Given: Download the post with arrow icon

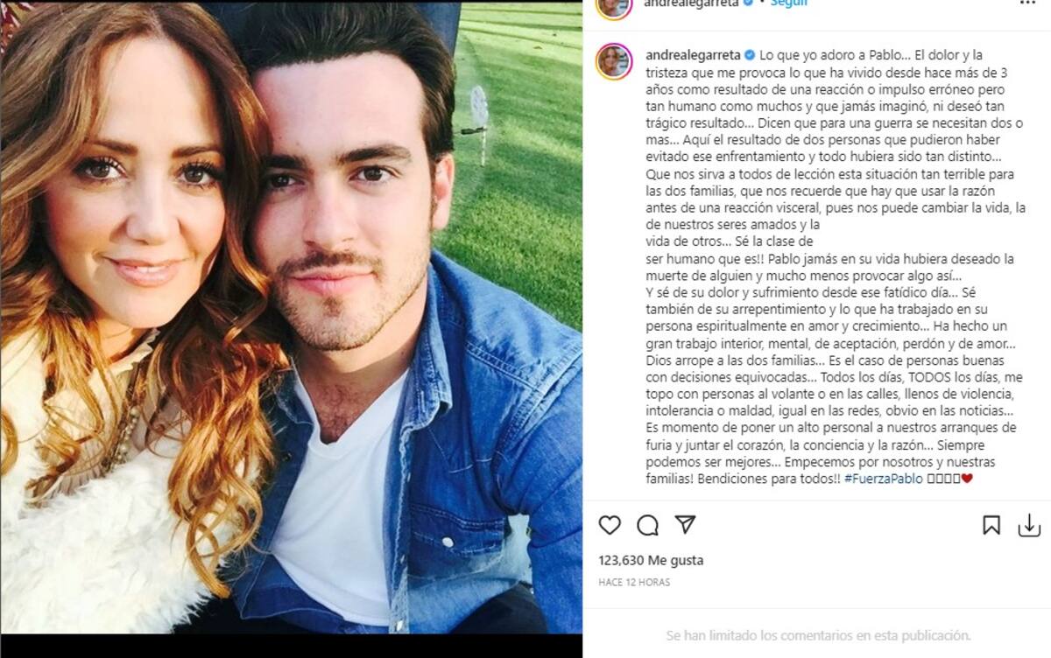Looking at the screenshot, I should tap(1029, 525).
